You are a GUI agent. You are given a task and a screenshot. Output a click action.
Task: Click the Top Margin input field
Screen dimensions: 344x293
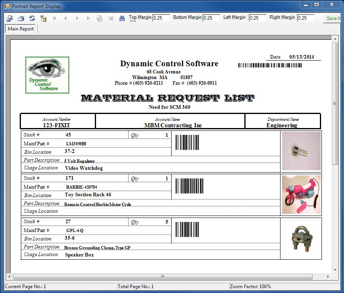pyautogui.click(x=161, y=18)
